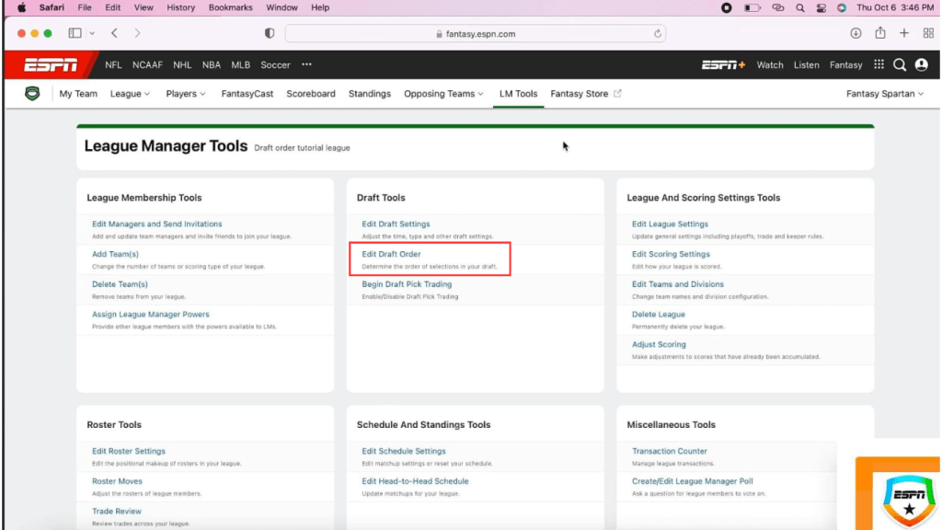Open the ESPN search magnifier icon
Screen dimensions: 942x530
coord(900,65)
